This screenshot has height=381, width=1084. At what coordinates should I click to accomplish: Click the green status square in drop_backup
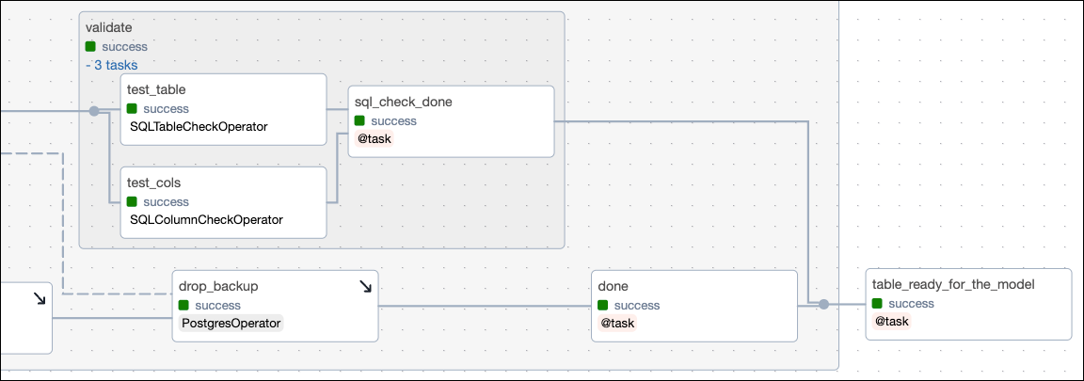tap(183, 306)
